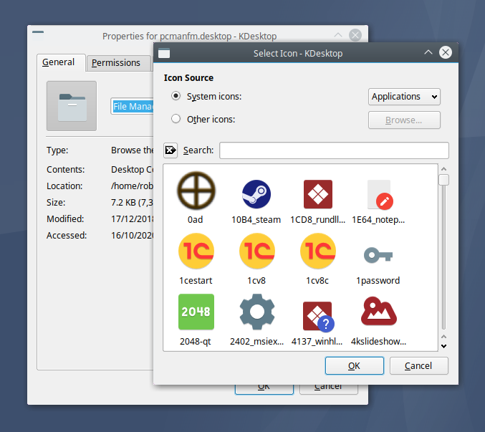The width and height of the screenshot is (485, 432).
Task: Choose the 1cv8 icon
Action: pyautogui.click(x=256, y=251)
